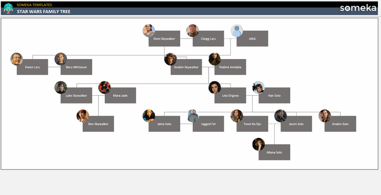
Task: Select Anakin Solo's portrait photo
Action: point(324,116)
